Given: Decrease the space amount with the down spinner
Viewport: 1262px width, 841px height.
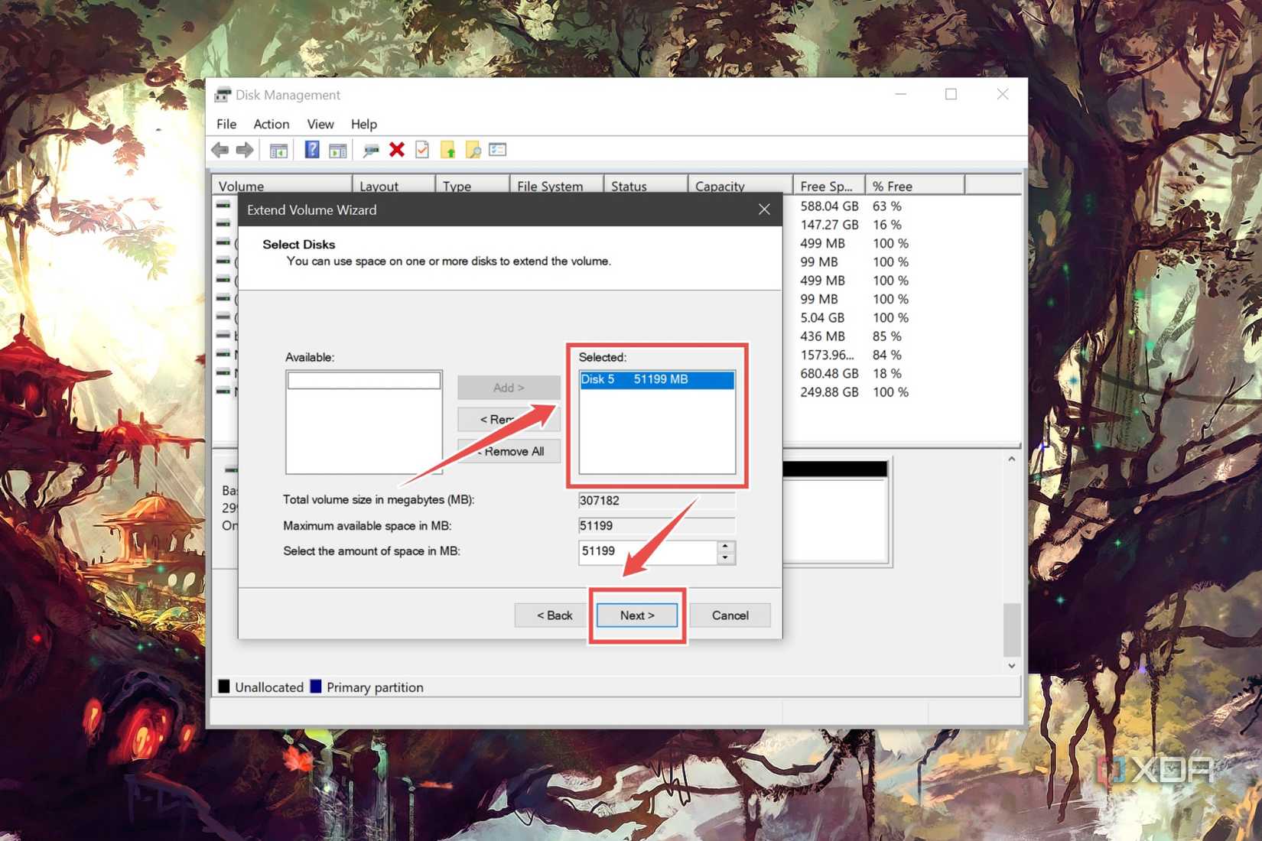Looking at the screenshot, I should (725, 558).
